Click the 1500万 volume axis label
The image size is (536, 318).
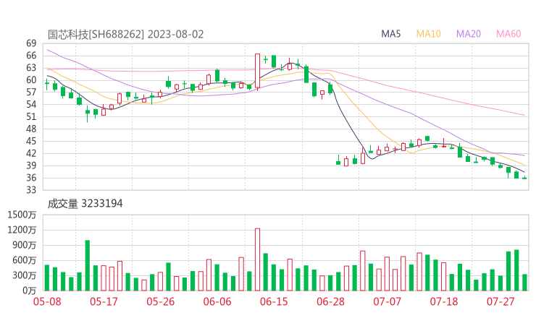click(22, 215)
